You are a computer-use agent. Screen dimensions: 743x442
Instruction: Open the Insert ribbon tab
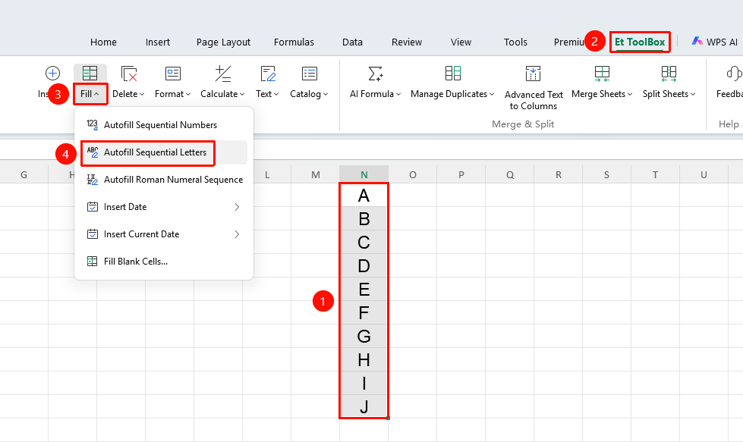coord(158,42)
